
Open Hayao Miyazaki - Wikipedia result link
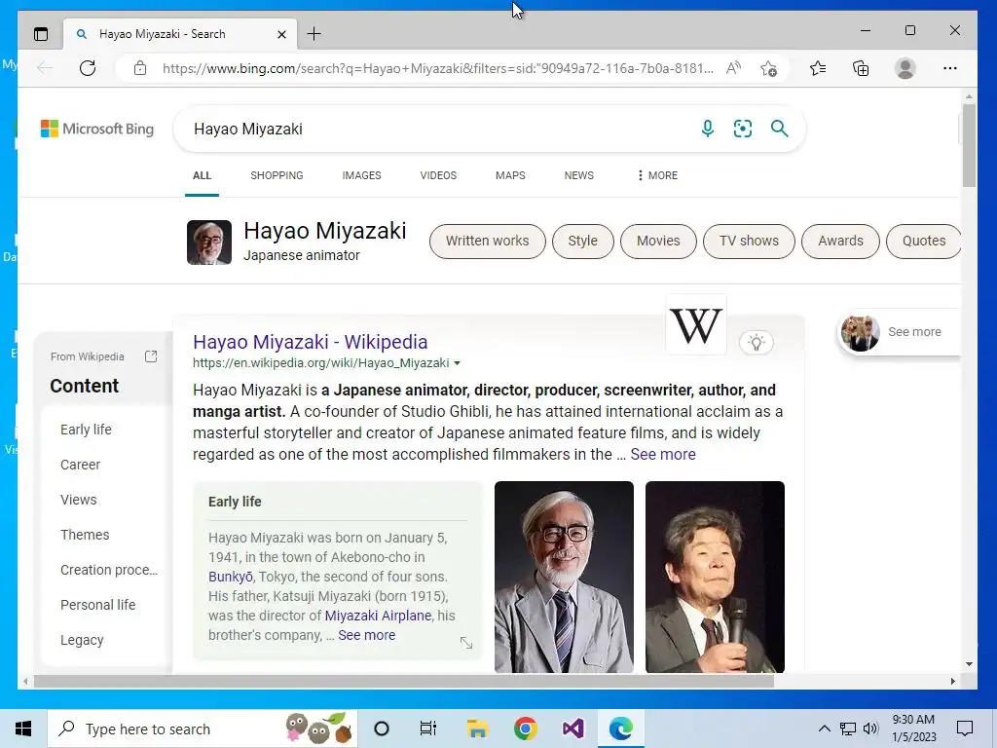[x=311, y=342]
